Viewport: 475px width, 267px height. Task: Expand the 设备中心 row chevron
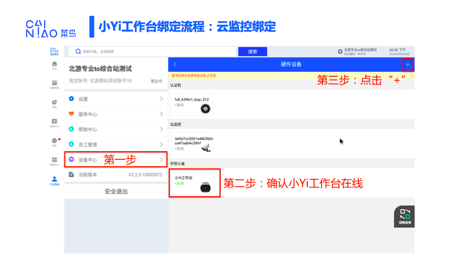point(161,160)
